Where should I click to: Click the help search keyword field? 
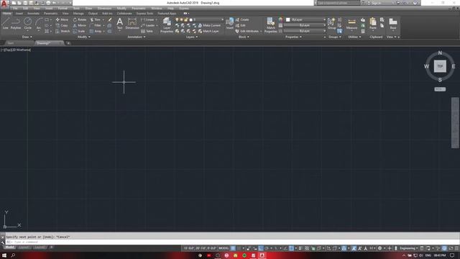339,3
